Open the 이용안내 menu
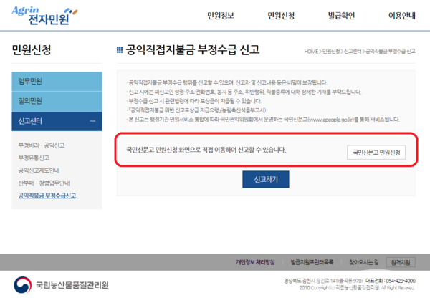 click(402, 16)
